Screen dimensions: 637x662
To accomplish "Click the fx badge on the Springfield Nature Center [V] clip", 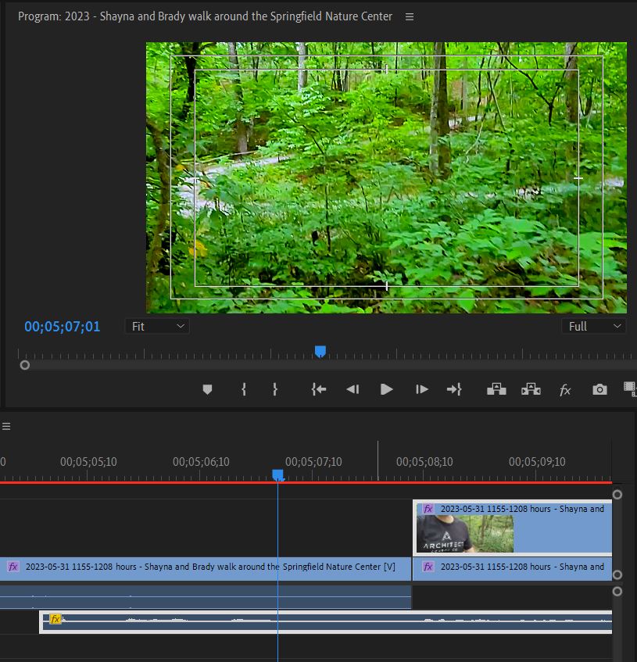I will (x=13, y=567).
